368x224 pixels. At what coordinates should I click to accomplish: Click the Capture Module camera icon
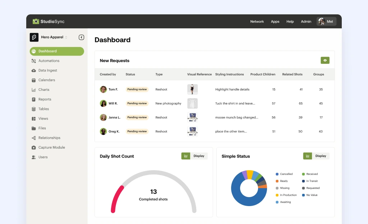34,148
